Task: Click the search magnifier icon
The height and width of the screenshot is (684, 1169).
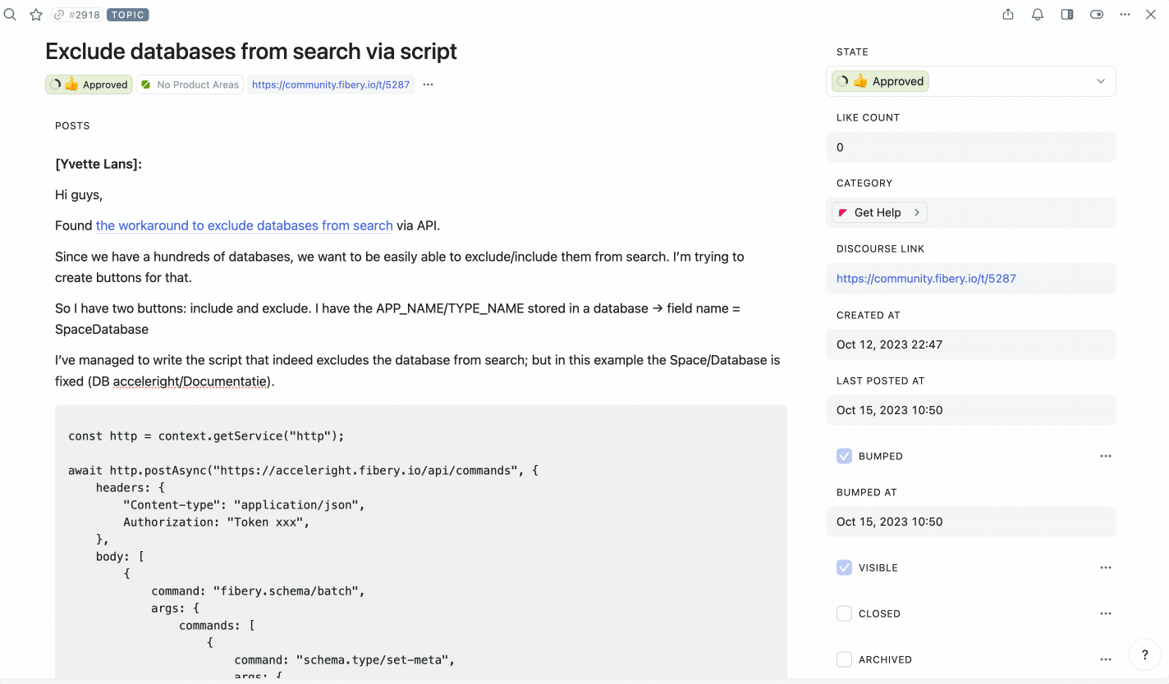Action: (x=10, y=14)
